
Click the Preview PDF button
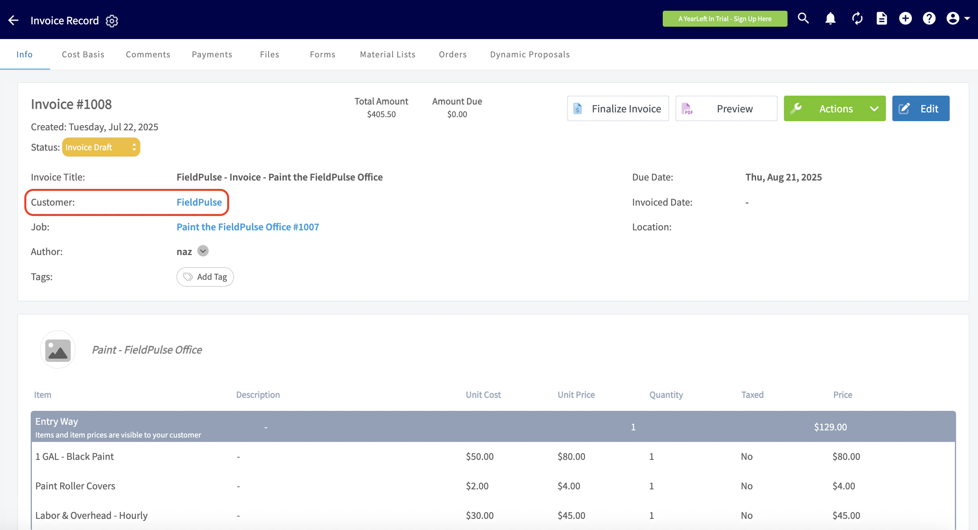click(x=726, y=108)
